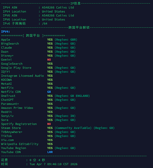
Task: Click the ChatGPT row label
Action: click(x=7, y=100)
